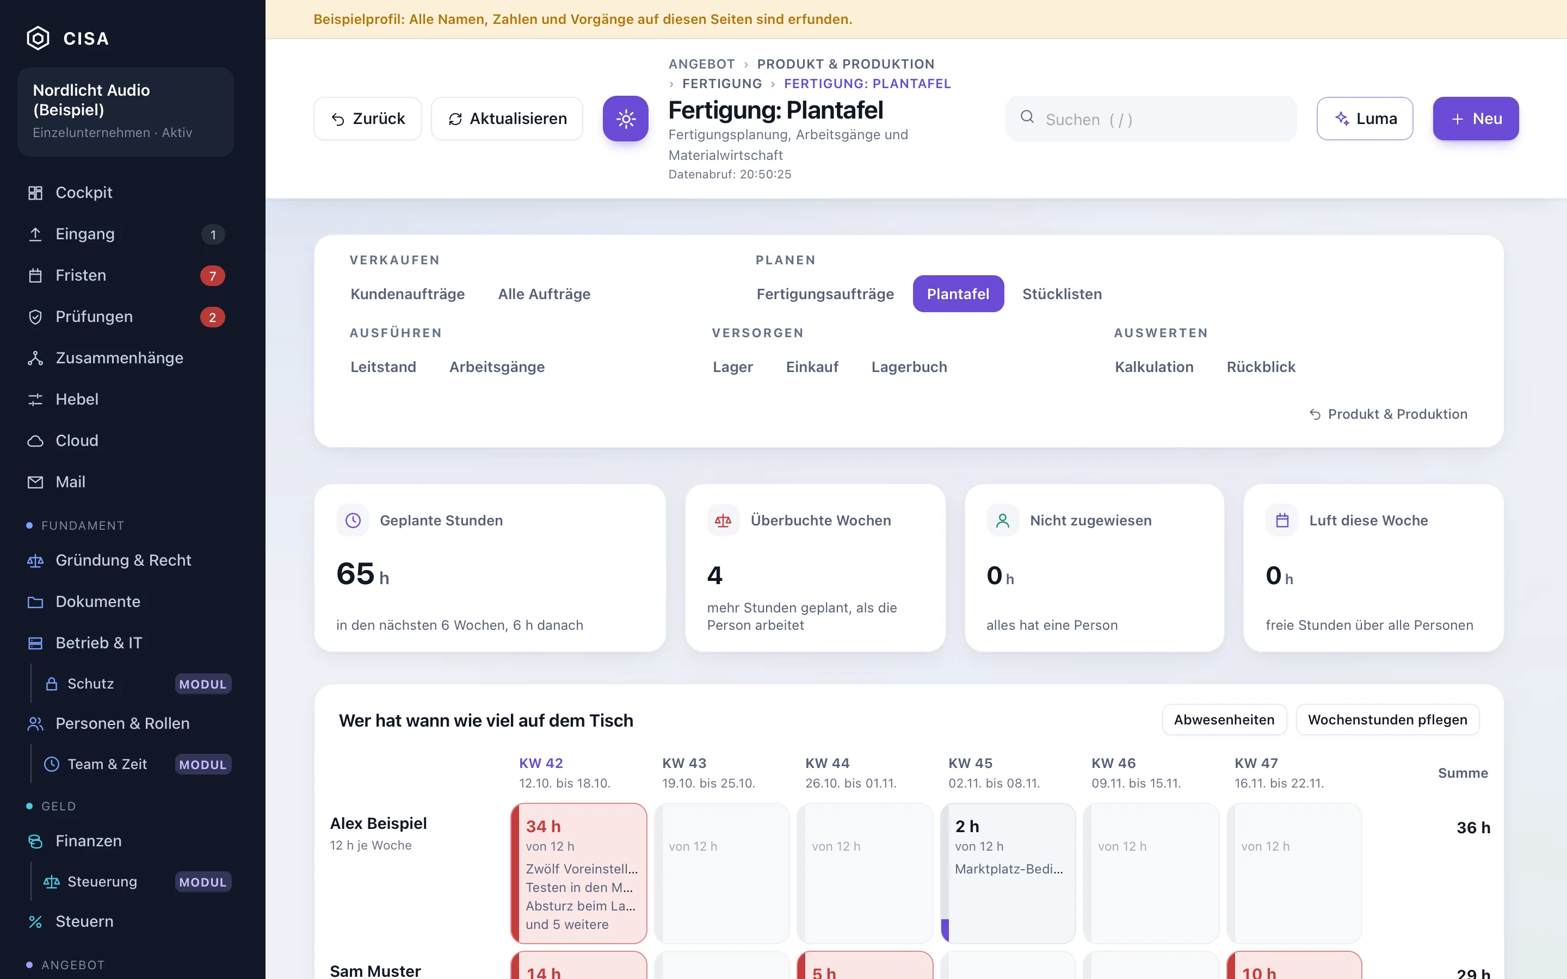The height and width of the screenshot is (979, 1567).
Task: Open Alex Beispiel's KW 45 cell
Action: click(1008, 873)
